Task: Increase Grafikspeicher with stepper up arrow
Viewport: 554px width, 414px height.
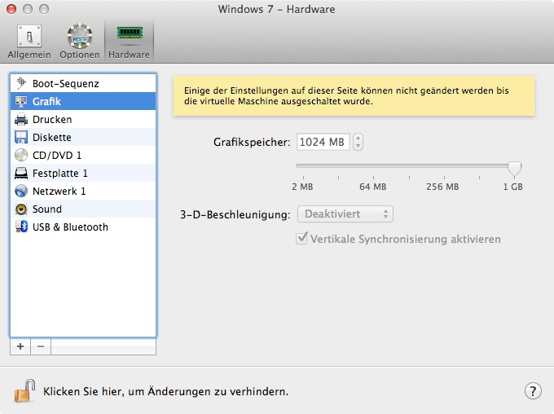Action: [358, 139]
